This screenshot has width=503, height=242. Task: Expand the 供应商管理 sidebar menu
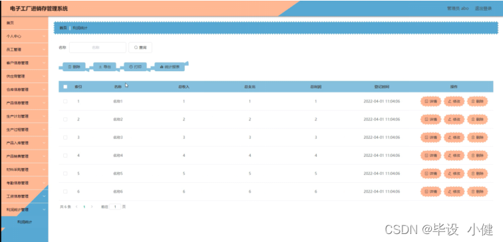pyautogui.click(x=25, y=76)
